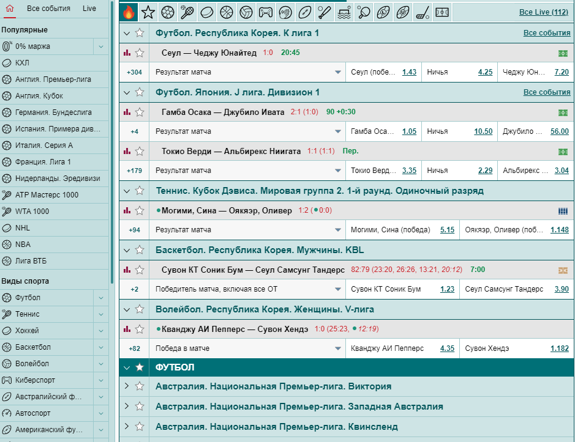The image size is (575, 442).
Task: Collapse the Республика Корея К лига 1 section
Action: [x=127, y=34]
